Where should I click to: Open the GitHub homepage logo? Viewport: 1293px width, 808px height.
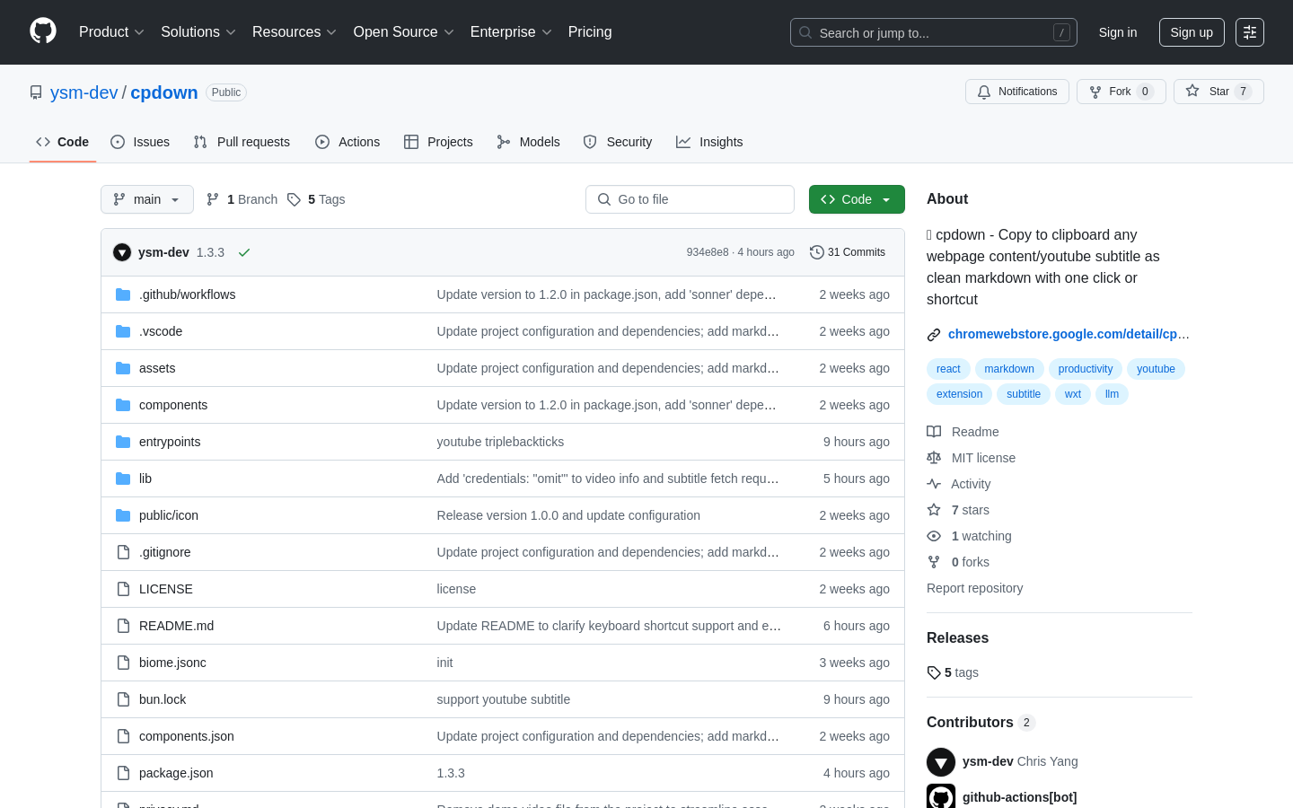pyautogui.click(x=43, y=31)
